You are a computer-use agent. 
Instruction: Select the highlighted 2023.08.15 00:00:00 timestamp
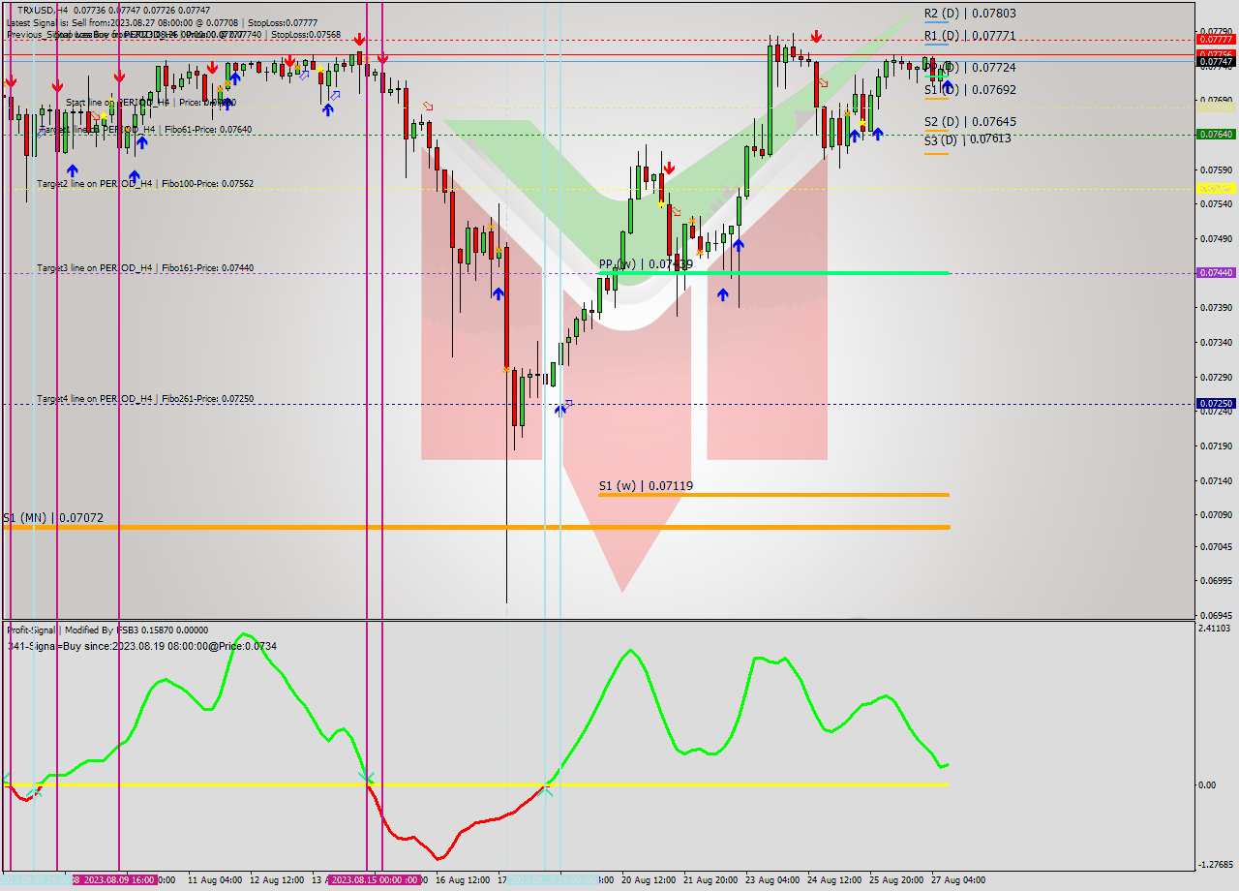[x=373, y=879]
